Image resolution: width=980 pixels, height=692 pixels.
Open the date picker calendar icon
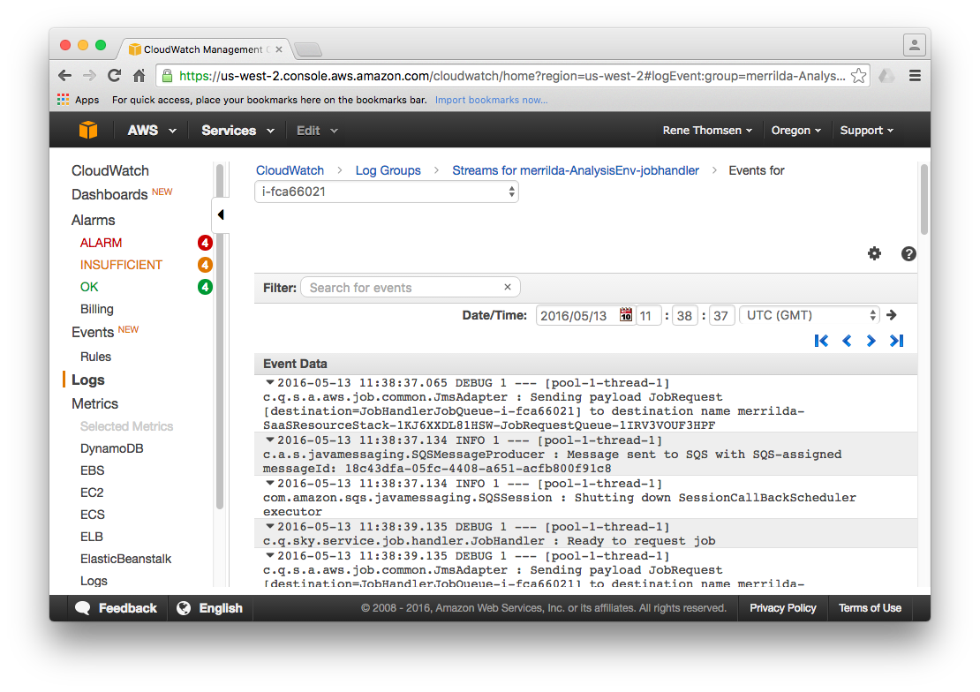[x=626, y=314]
